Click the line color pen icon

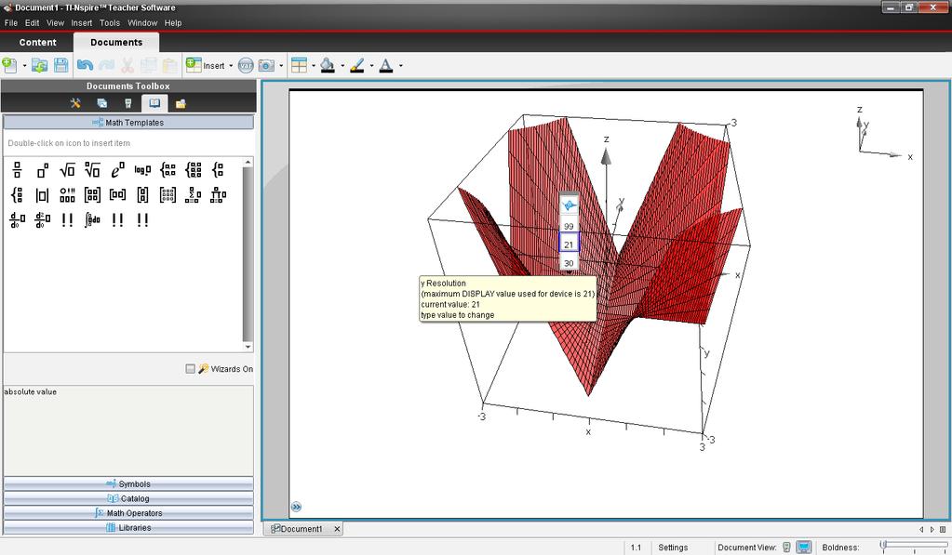click(357, 65)
